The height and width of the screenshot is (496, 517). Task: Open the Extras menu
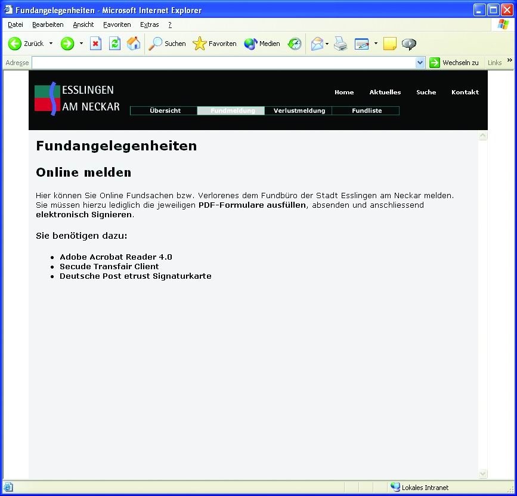click(x=149, y=24)
